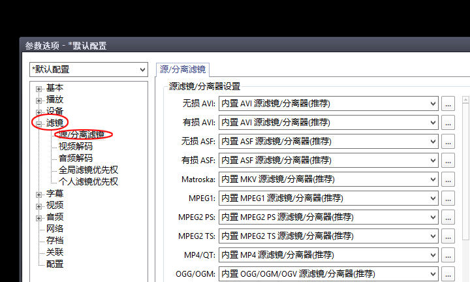The image size is (470, 282).
Task: Open the 默认配置 profile dropdown
Action: point(88,69)
